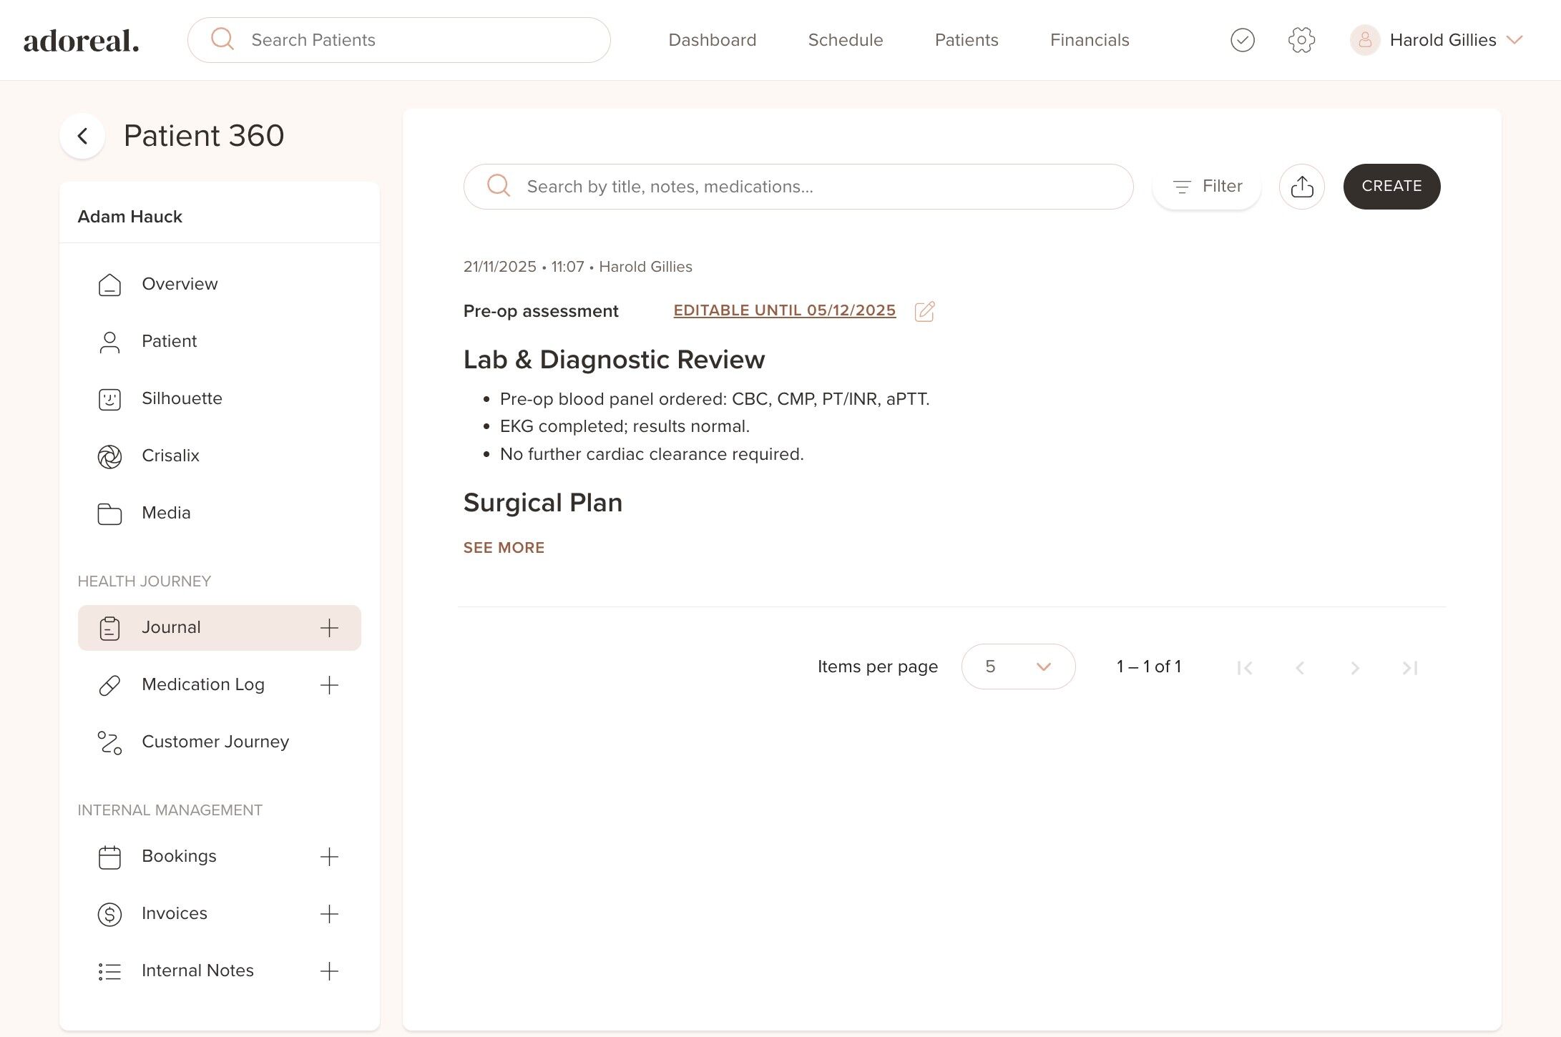Open Crisalix from the sidebar
This screenshot has height=1037, width=1561.
(x=170, y=456)
